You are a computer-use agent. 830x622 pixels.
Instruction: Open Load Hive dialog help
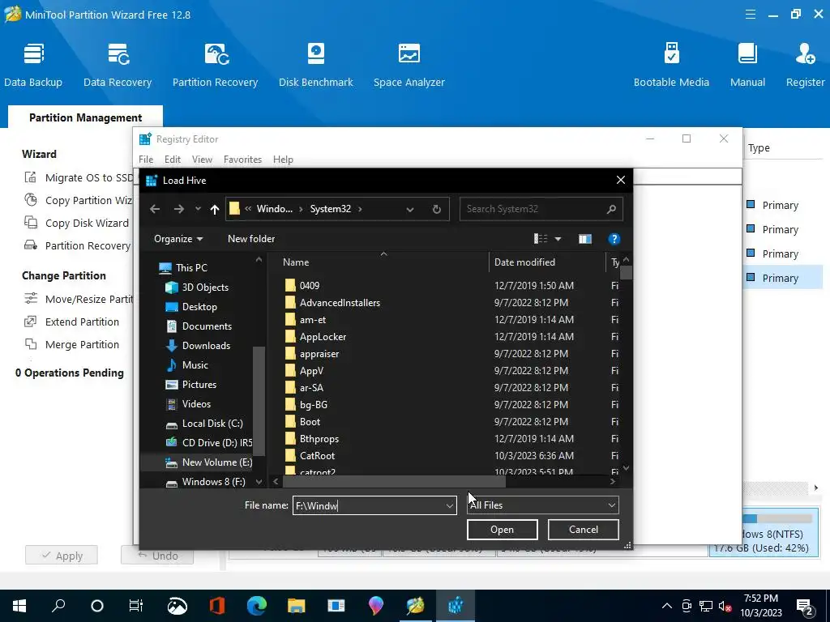pyautogui.click(x=614, y=239)
